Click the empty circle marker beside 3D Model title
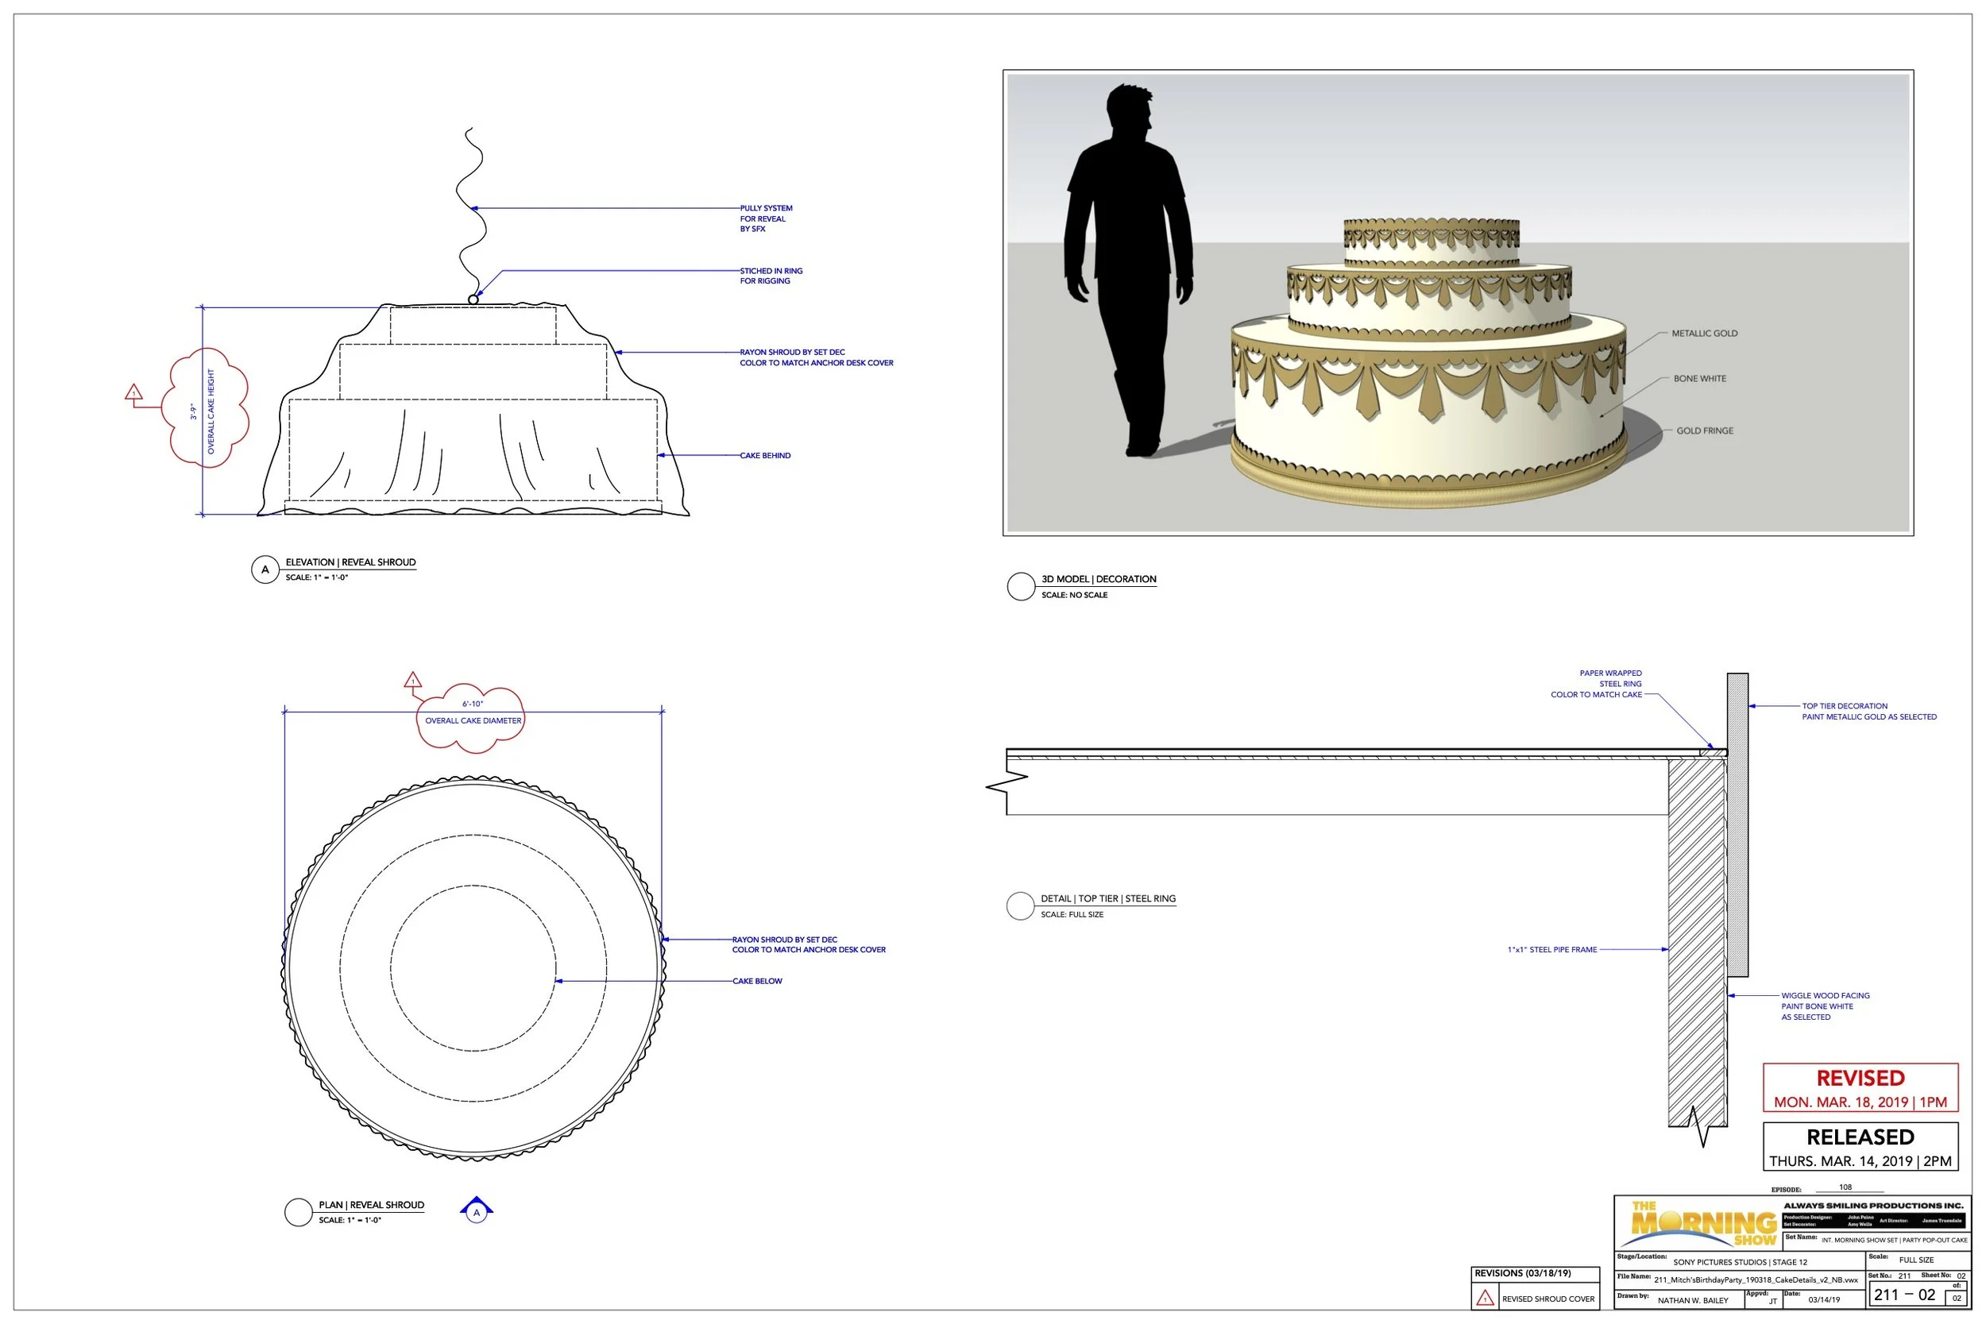 coord(1021,586)
